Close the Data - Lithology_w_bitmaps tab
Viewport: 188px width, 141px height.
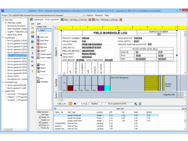pos(90,20)
